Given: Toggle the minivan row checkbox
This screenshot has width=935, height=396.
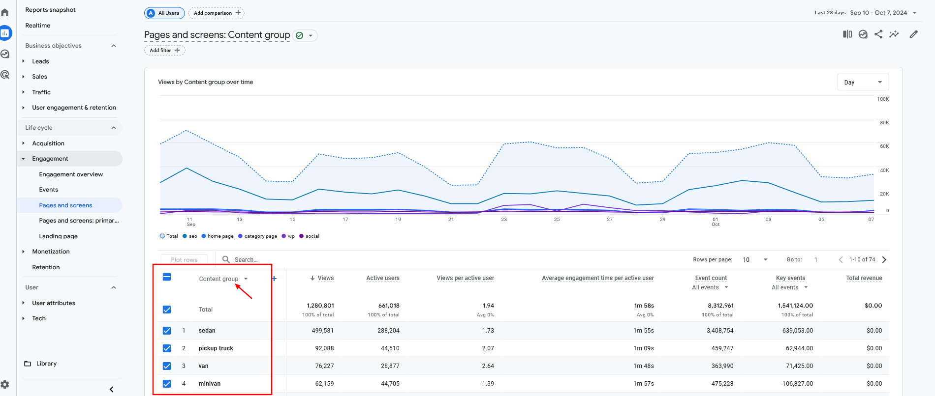Looking at the screenshot, I should (167, 384).
